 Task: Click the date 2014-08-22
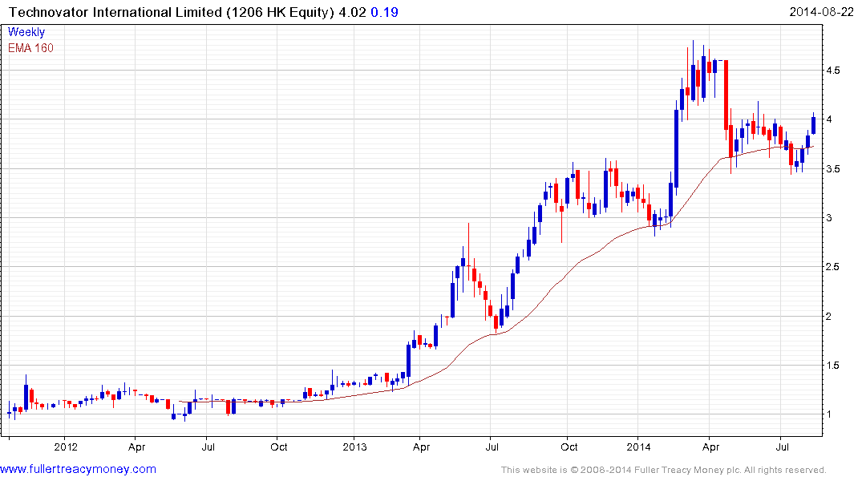click(x=821, y=12)
